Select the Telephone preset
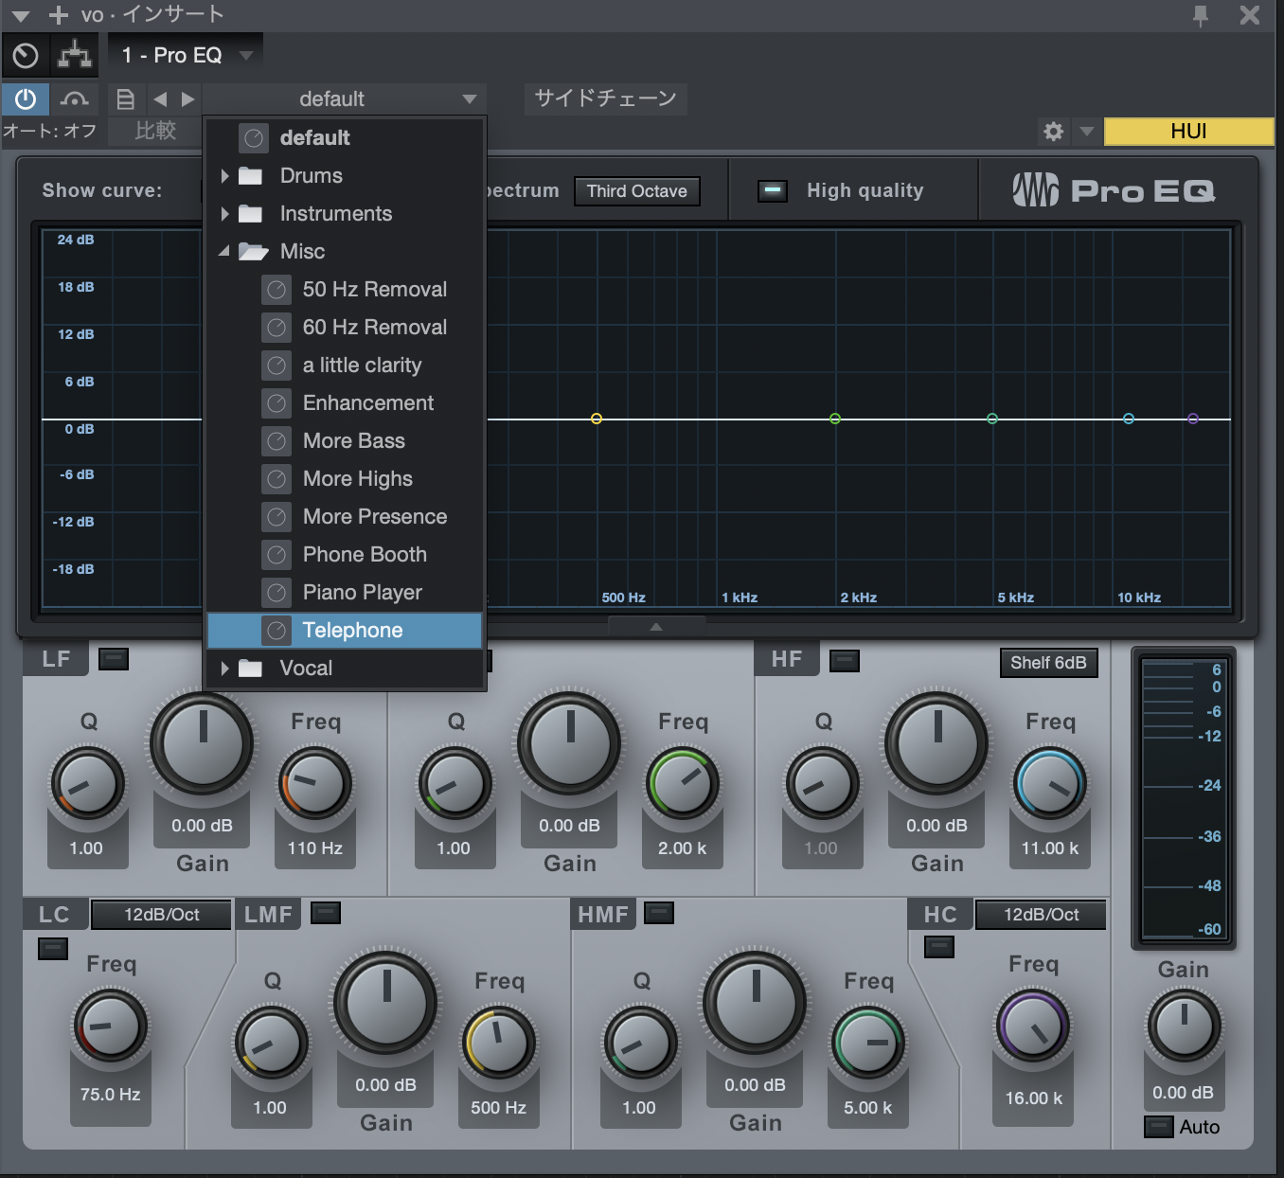This screenshot has width=1284, height=1178. pyautogui.click(x=352, y=631)
